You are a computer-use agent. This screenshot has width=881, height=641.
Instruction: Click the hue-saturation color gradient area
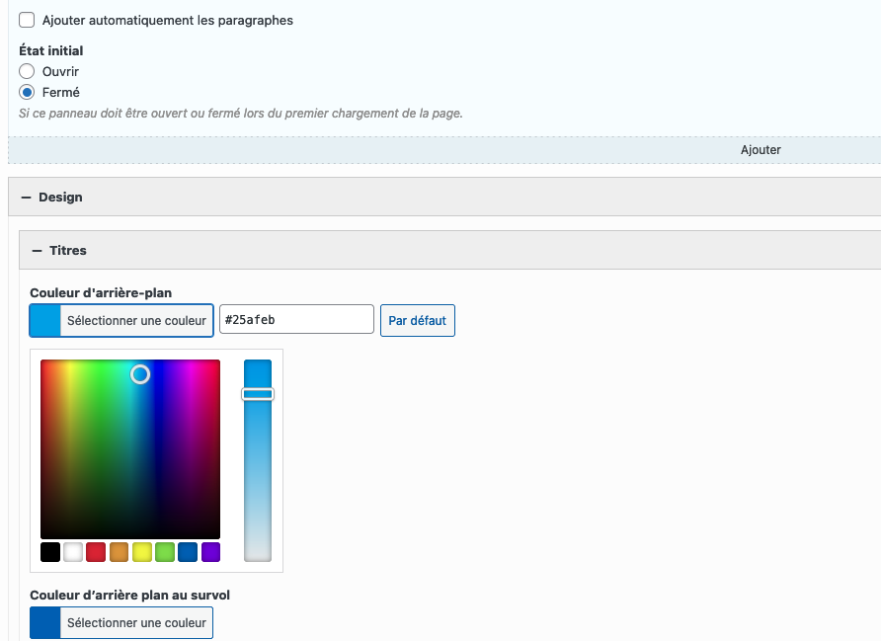pos(130,449)
